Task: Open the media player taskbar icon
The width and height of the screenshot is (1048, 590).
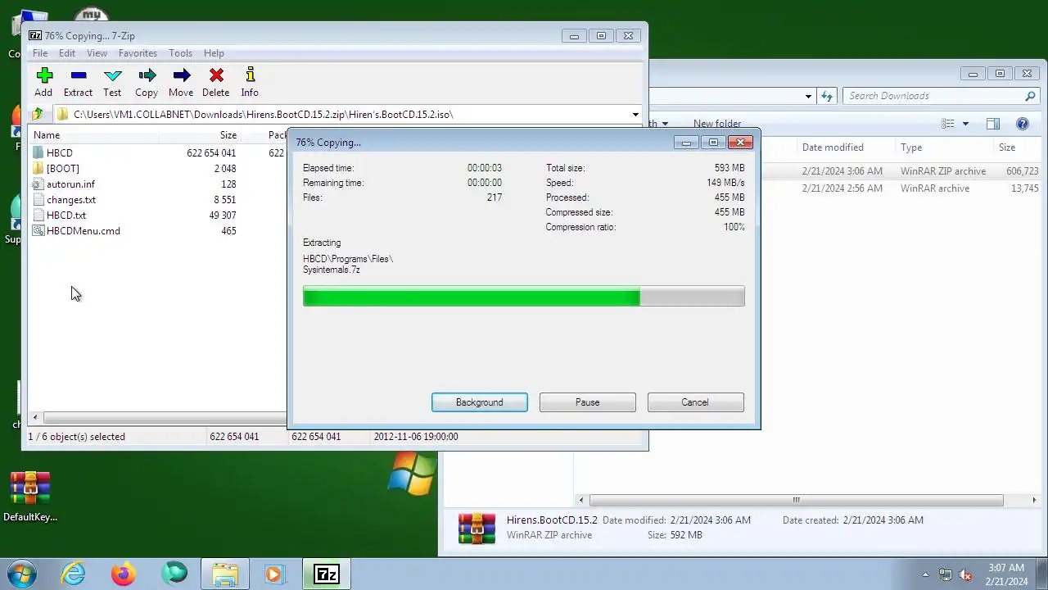Action: click(x=273, y=574)
